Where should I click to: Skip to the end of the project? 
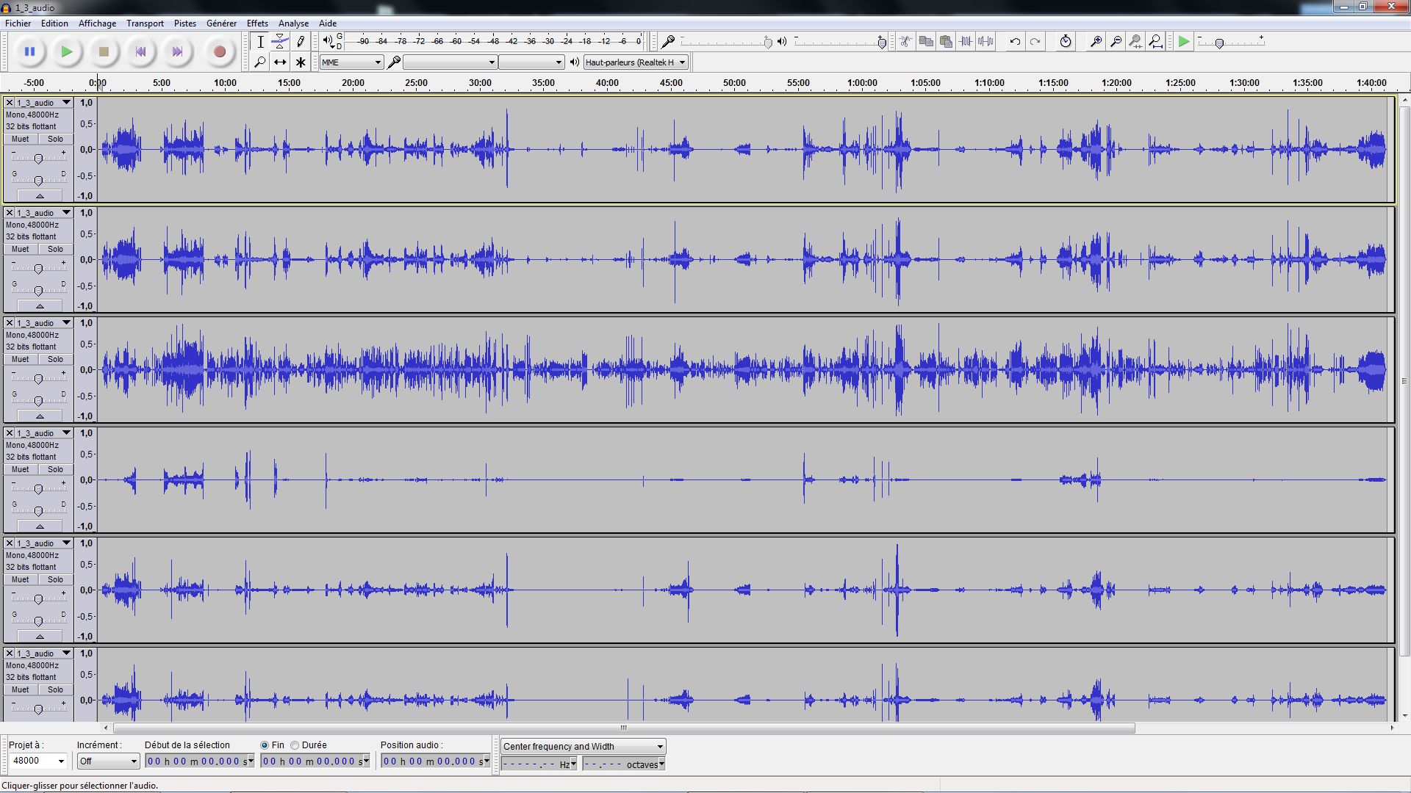[177, 51]
